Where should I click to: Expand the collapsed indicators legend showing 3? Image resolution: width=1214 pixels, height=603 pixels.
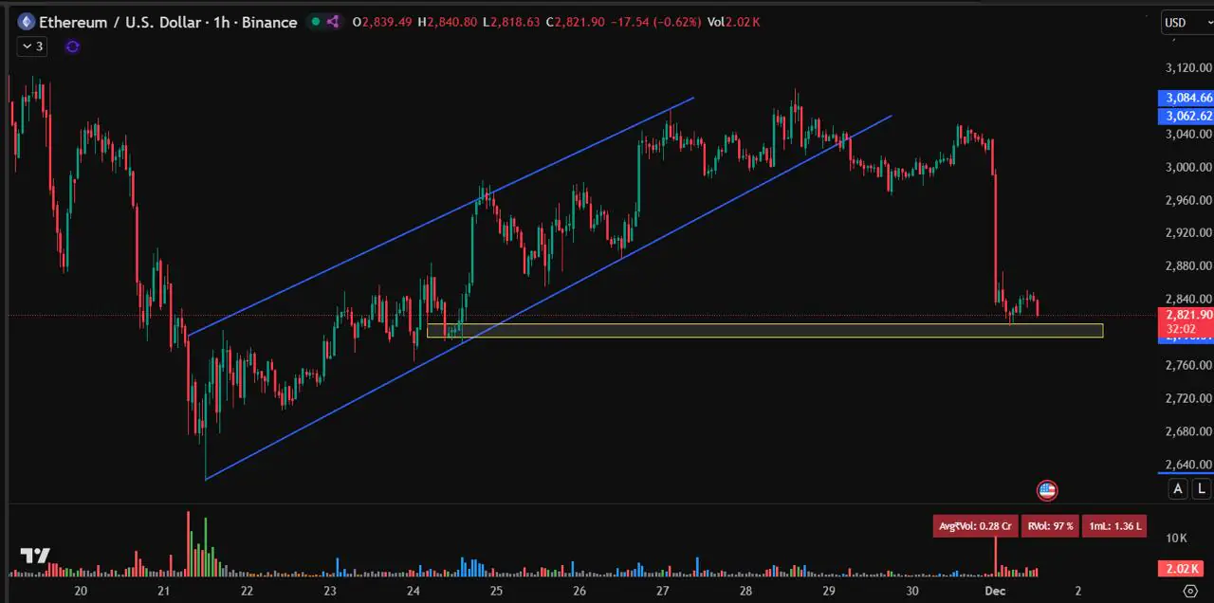(x=31, y=46)
